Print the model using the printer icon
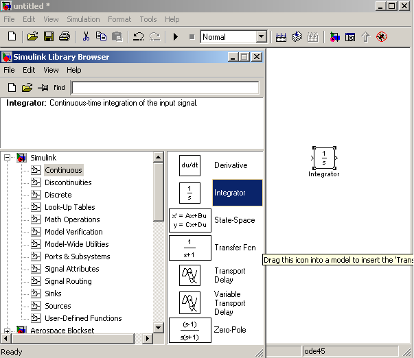This screenshot has width=414, height=358. pyautogui.click(x=65, y=36)
